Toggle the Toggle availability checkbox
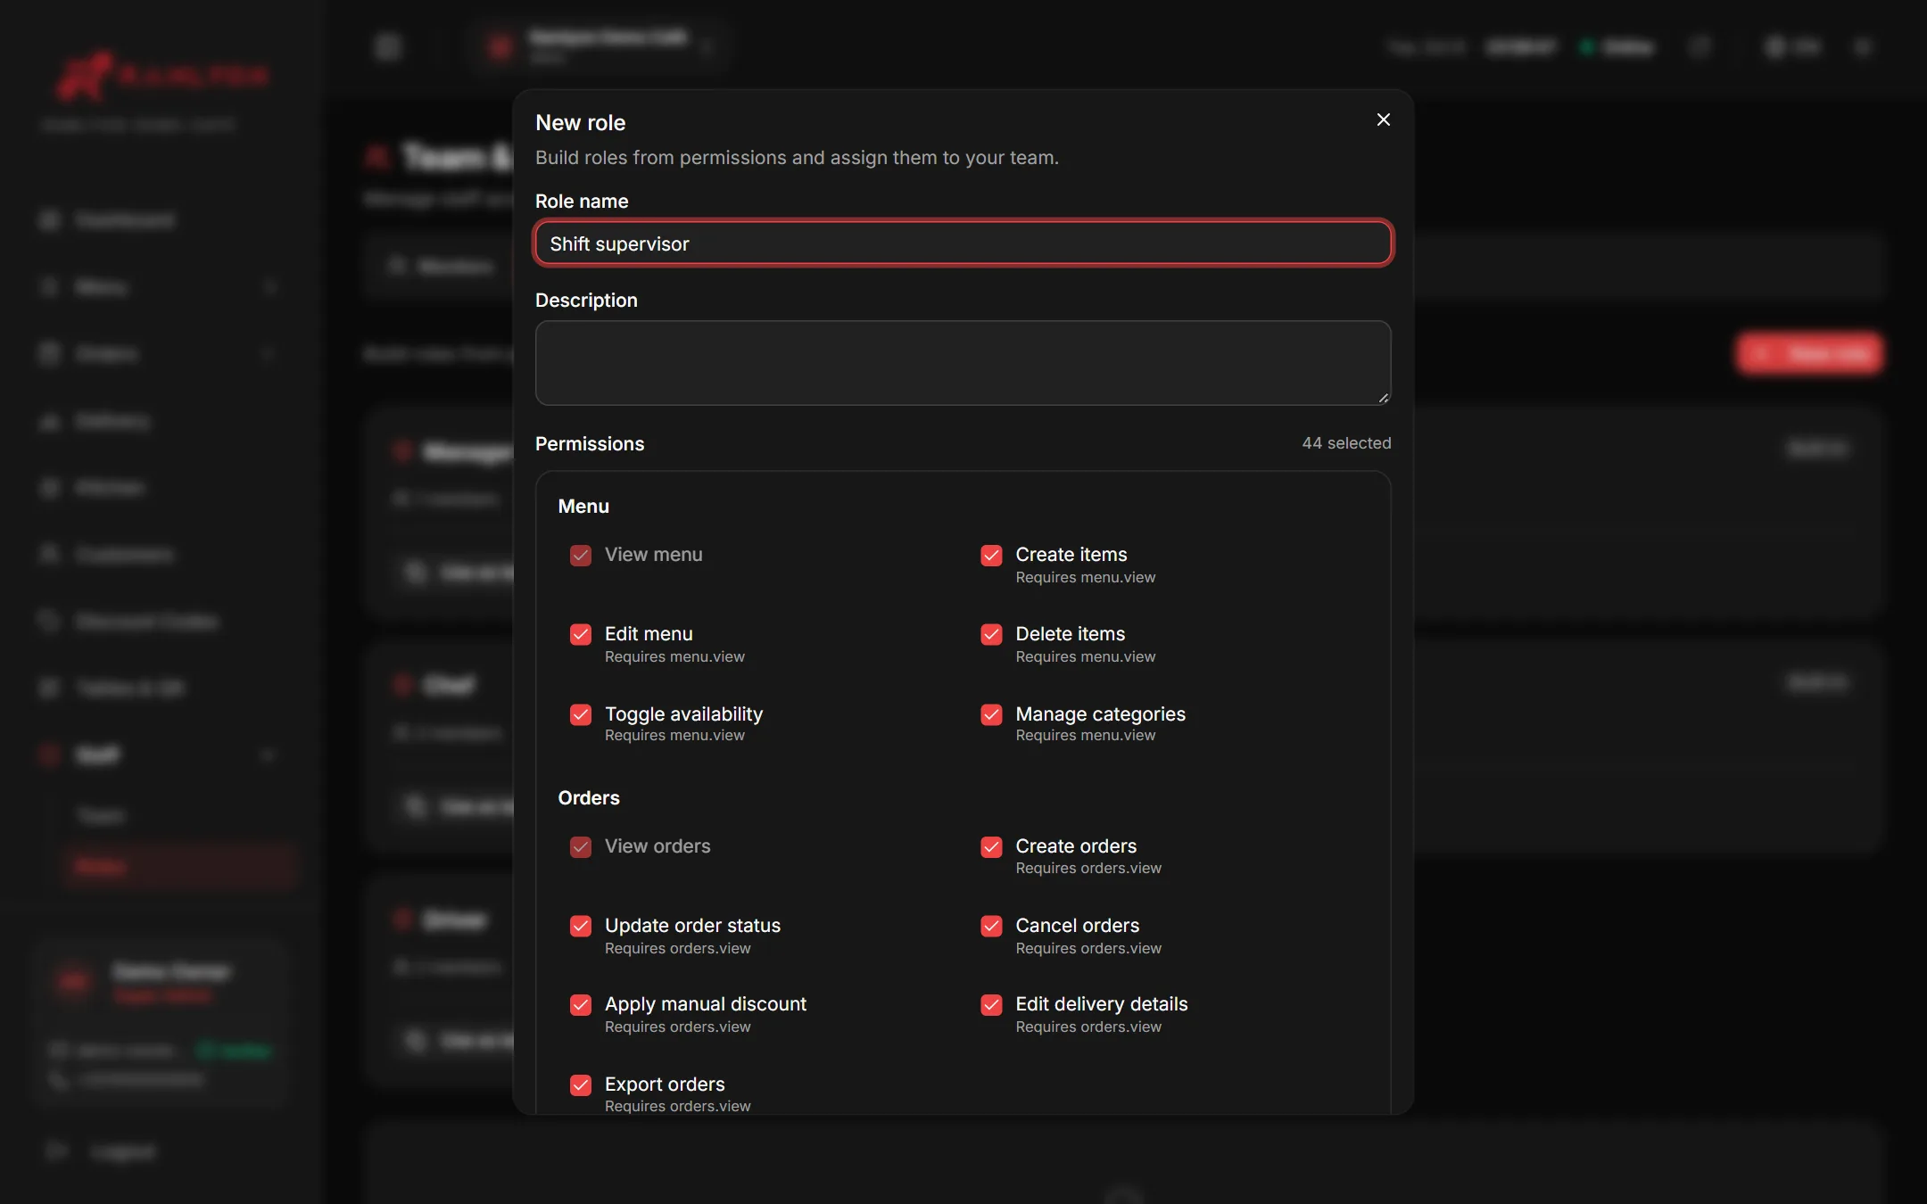 tap(580, 714)
